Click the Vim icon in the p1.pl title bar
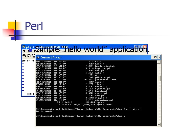The height and width of the screenshot is (136, 182). (24, 47)
